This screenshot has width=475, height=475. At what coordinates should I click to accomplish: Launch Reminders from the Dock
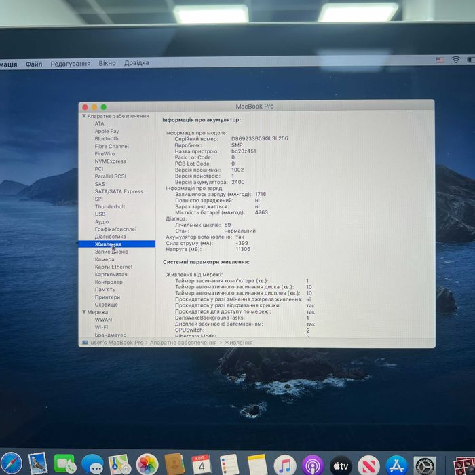tap(229, 463)
